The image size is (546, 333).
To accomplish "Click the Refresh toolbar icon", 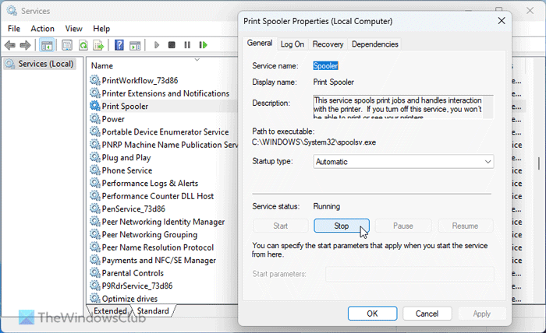I will coord(83,45).
